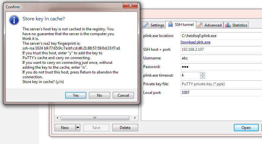Follow the Download plink.exe link
Screen dimensions: 262x144
196,42
